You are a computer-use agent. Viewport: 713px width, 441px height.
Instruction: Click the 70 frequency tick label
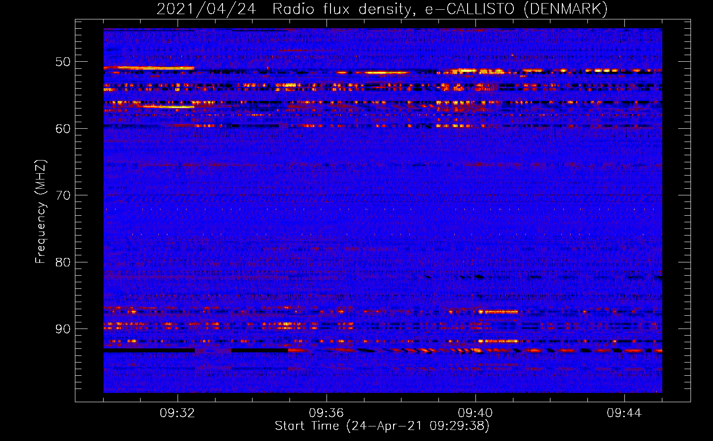point(63,195)
